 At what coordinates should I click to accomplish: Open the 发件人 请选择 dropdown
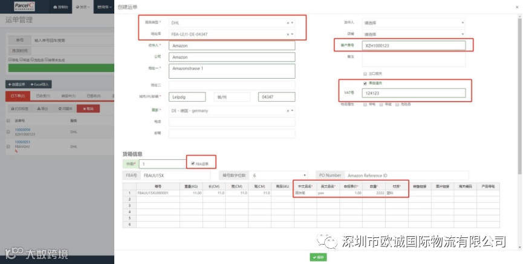click(x=414, y=23)
